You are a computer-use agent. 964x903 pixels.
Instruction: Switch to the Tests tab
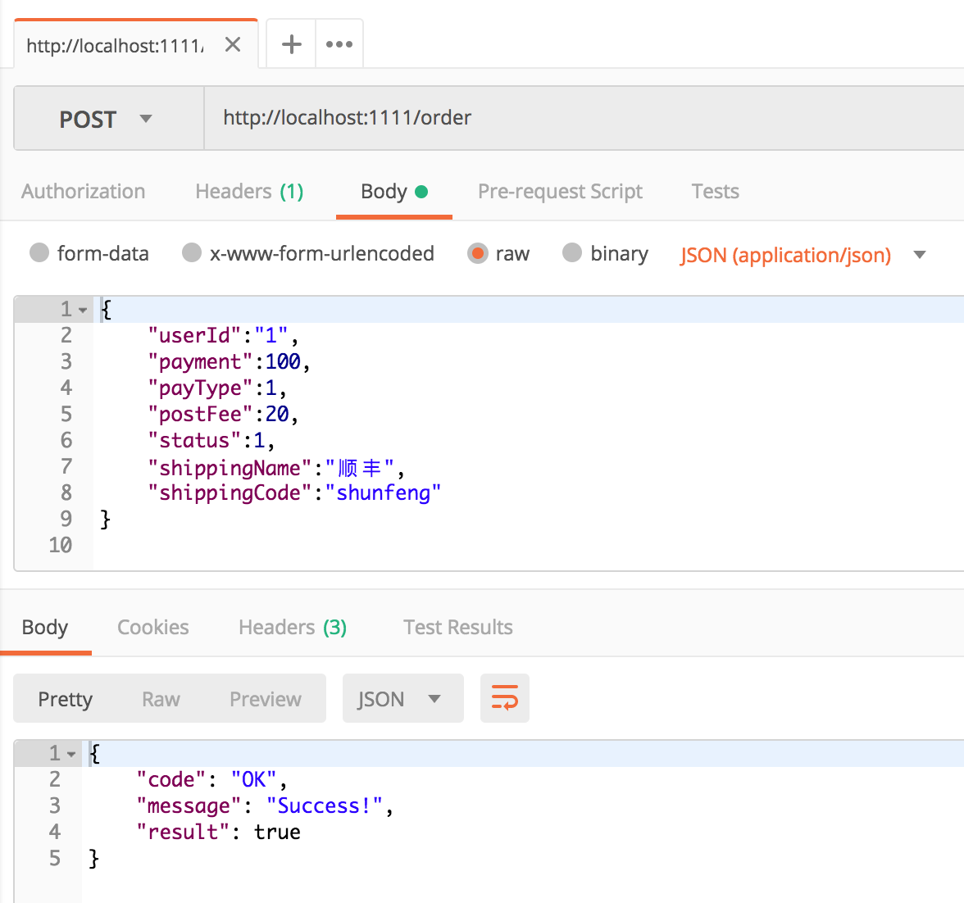[x=714, y=191]
